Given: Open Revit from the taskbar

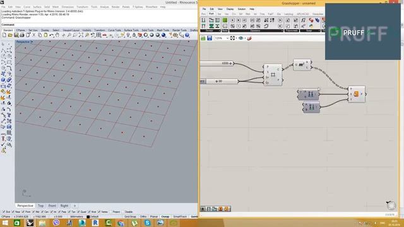Looking at the screenshot, I should (x=95, y=223).
